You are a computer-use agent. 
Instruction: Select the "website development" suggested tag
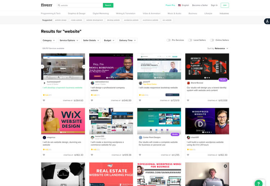95,20
